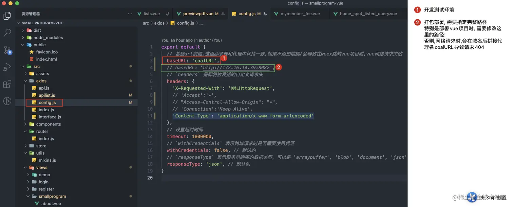The image size is (513, 207).
Task: Open Source Control view with badge 6
Action: [x=7, y=50]
